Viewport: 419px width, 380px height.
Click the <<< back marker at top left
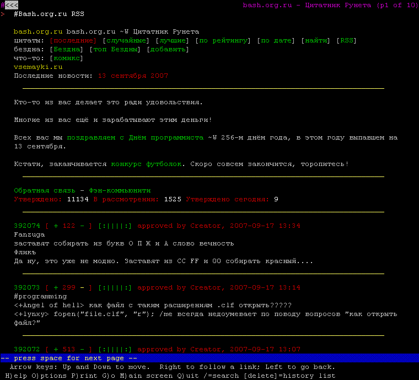pyautogui.click(x=11, y=5)
